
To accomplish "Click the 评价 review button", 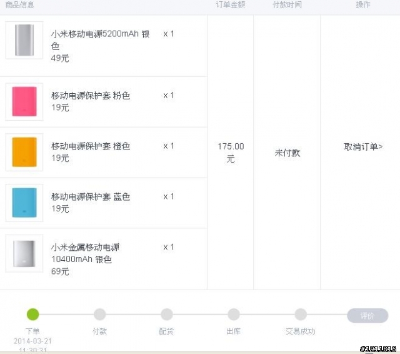I will point(367,316).
